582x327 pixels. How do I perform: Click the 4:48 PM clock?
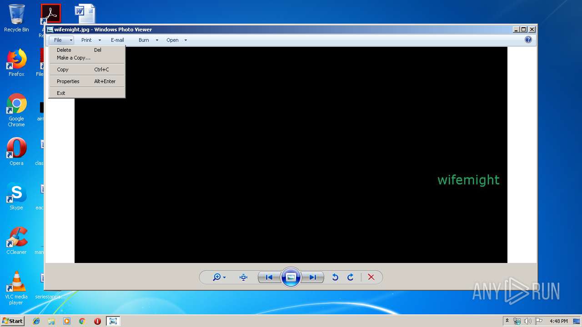pyautogui.click(x=558, y=321)
